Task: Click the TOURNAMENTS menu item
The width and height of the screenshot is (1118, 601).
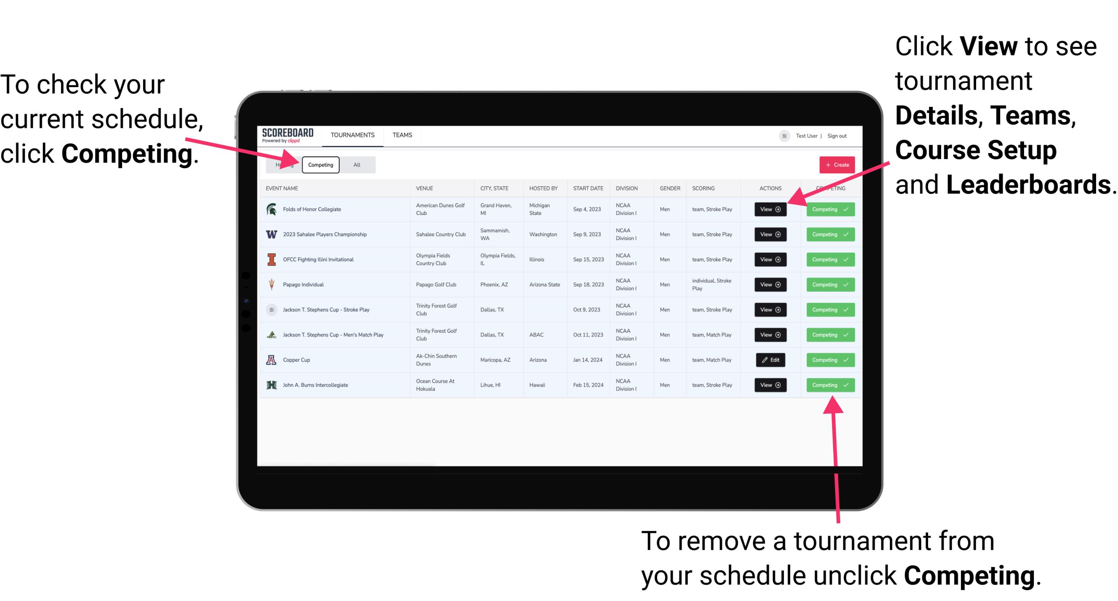Action: coord(352,135)
